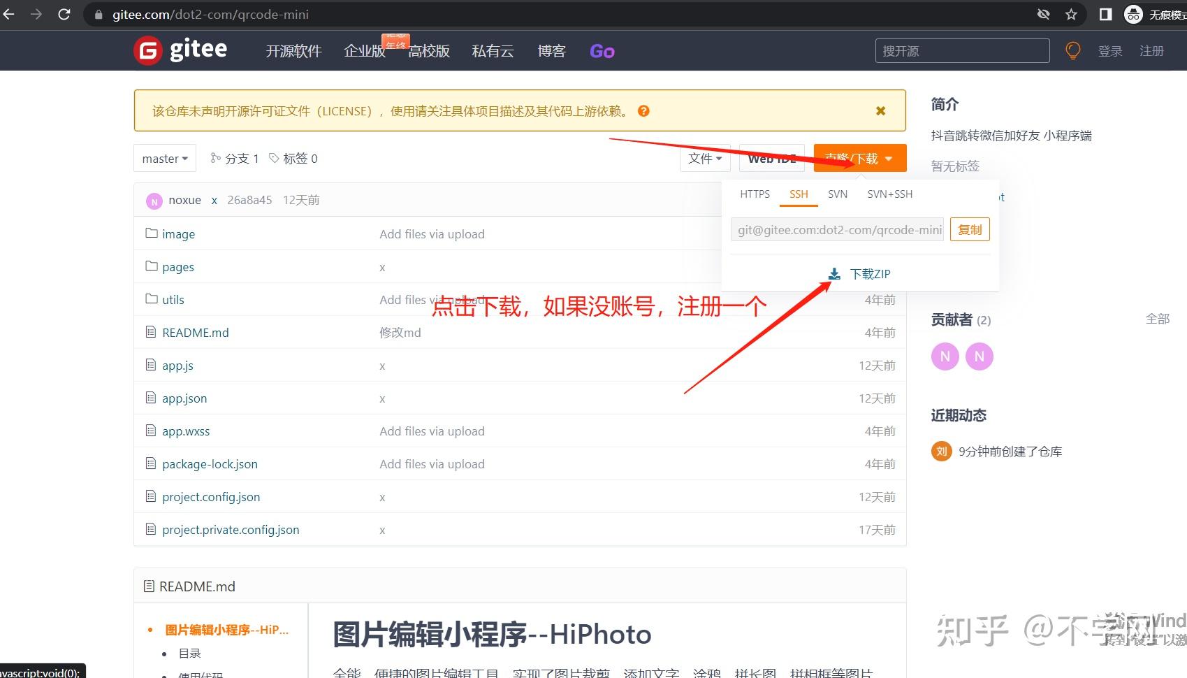Switch to the HTTPS tab
This screenshot has height=678, width=1187.
tap(754, 194)
